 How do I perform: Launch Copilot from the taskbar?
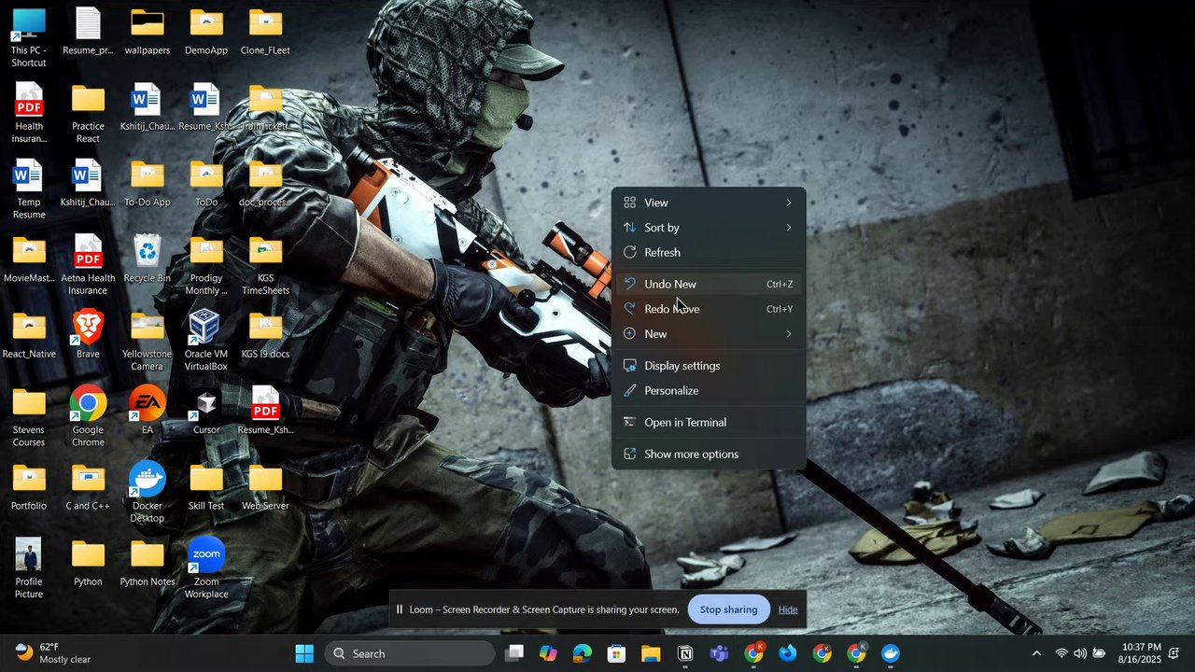click(548, 653)
